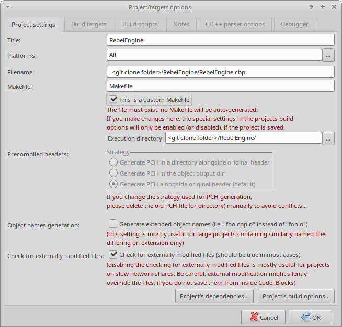Open the C/C++ parser options tab

pyautogui.click(x=235, y=24)
